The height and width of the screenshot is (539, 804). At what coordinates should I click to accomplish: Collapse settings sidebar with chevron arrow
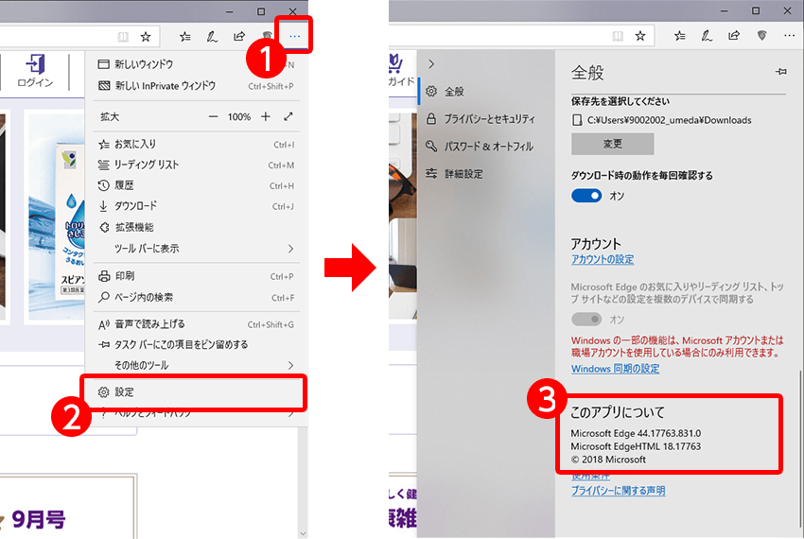[x=431, y=63]
